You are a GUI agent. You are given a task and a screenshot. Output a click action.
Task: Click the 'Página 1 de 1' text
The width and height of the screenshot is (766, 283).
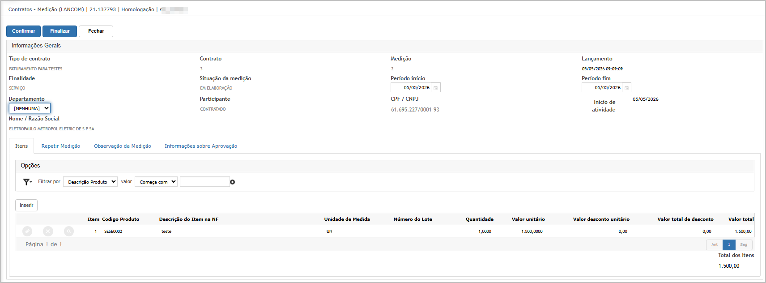point(44,244)
